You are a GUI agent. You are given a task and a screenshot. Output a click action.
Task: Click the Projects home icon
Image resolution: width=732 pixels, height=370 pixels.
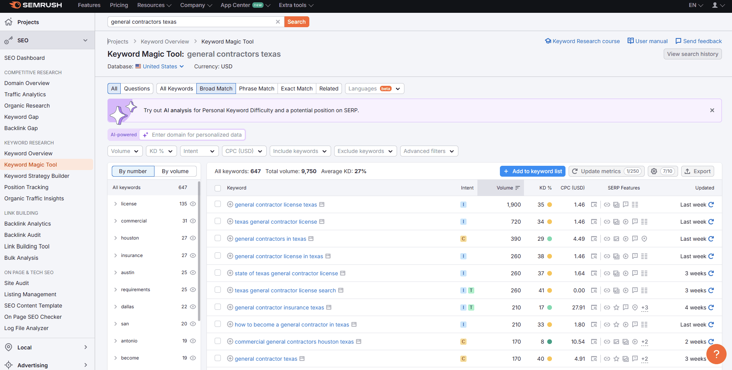9,22
